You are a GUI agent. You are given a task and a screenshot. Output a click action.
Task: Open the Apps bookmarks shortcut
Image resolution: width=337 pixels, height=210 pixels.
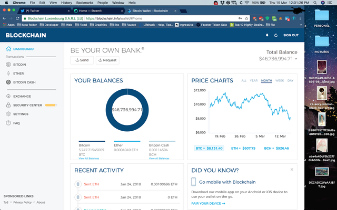(9, 25)
